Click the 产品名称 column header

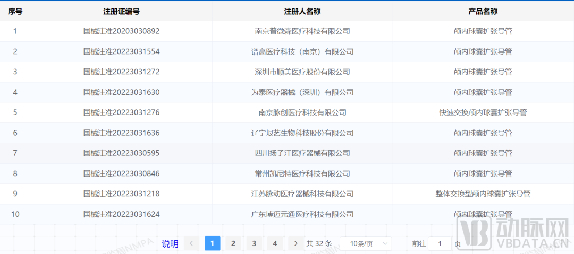click(x=483, y=11)
